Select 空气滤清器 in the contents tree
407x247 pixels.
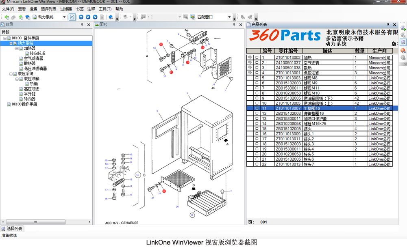click(x=33, y=58)
